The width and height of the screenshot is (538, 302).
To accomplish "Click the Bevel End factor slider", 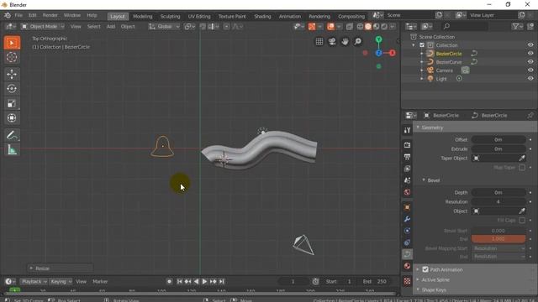I will click(498, 238).
